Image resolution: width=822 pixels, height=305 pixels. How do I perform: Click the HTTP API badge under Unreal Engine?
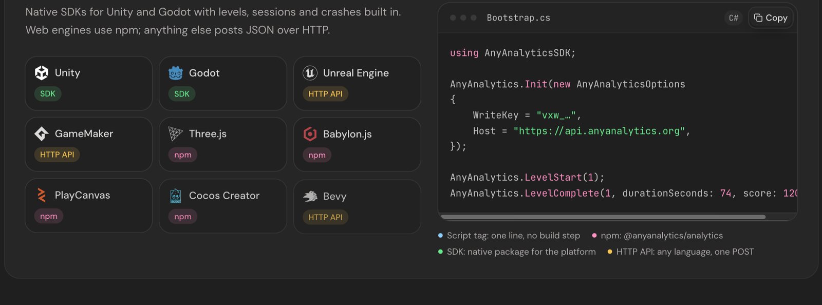click(325, 94)
